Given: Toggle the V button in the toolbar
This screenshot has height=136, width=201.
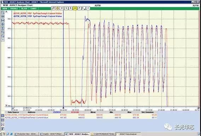Looking at the screenshot, I should pos(62,8).
